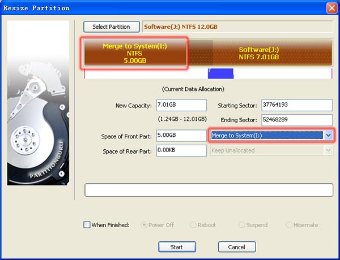Click the Software(J:) NTFS 12.0GB label
Screen dimensions: 340x260
[x=181, y=27]
